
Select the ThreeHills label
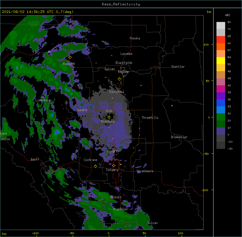pyautogui.click(x=150, y=118)
